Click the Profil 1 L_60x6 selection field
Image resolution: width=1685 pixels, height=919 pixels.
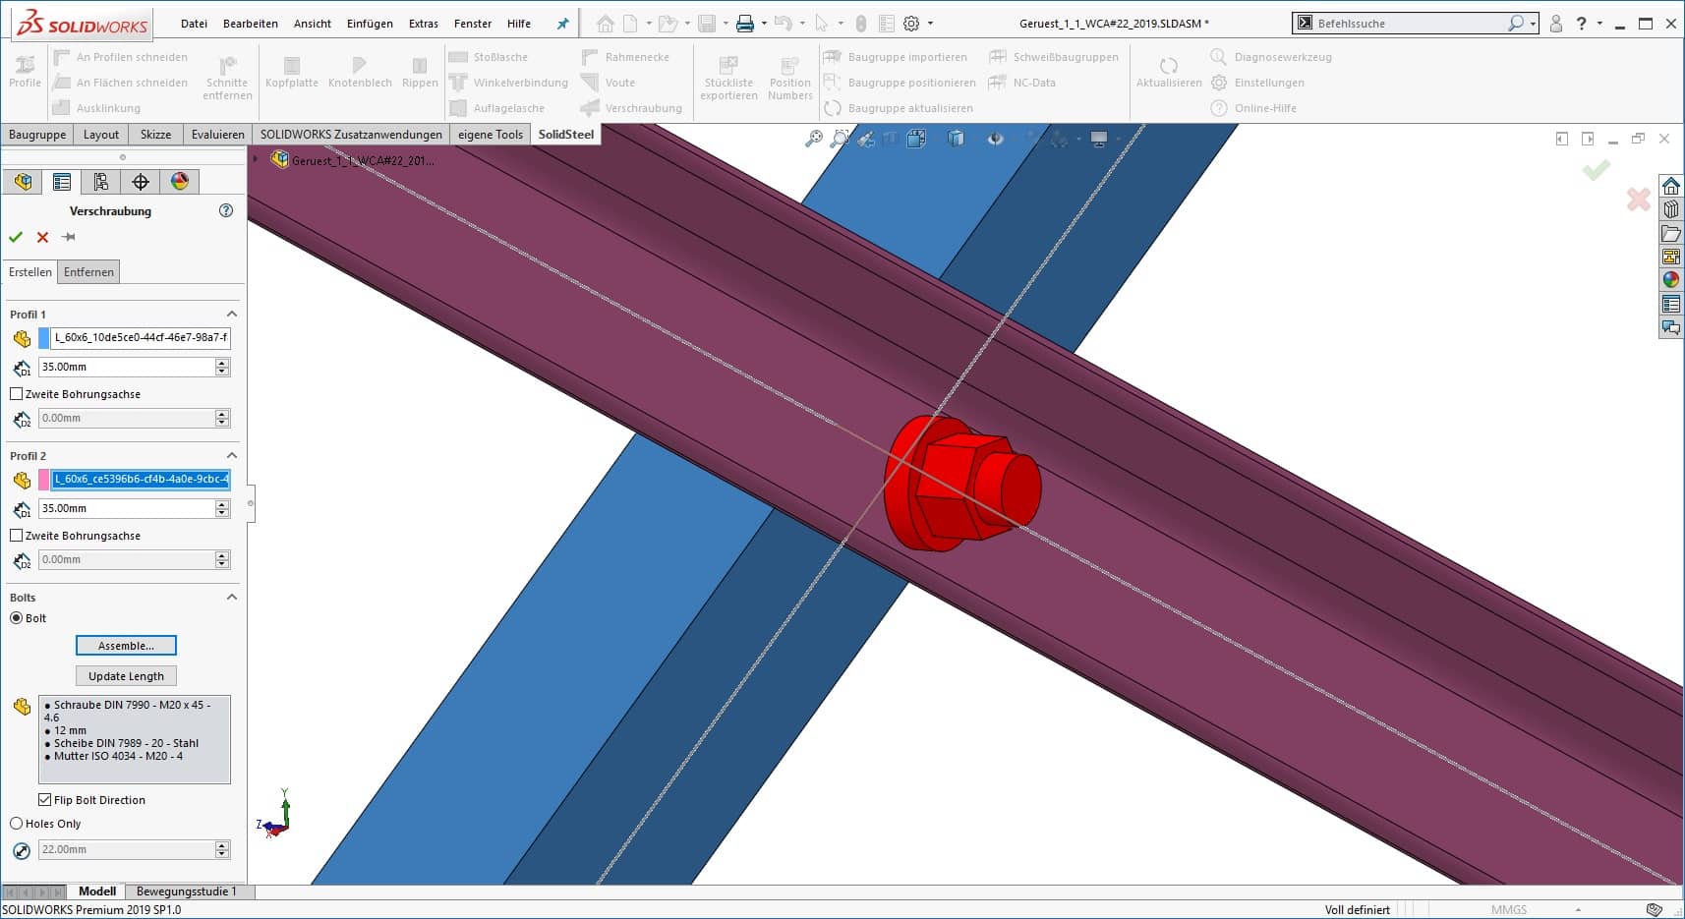(x=141, y=337)
